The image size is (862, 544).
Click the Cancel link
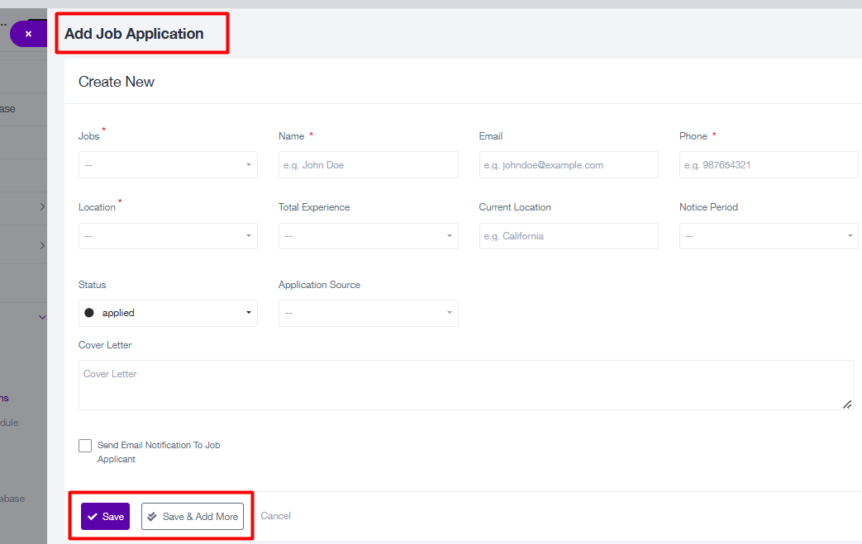275,516
